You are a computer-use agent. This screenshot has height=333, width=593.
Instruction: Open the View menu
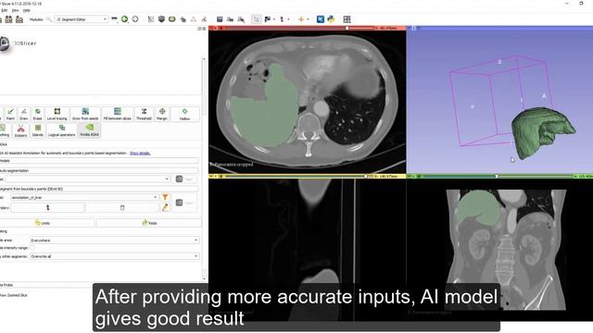[15, 10]
